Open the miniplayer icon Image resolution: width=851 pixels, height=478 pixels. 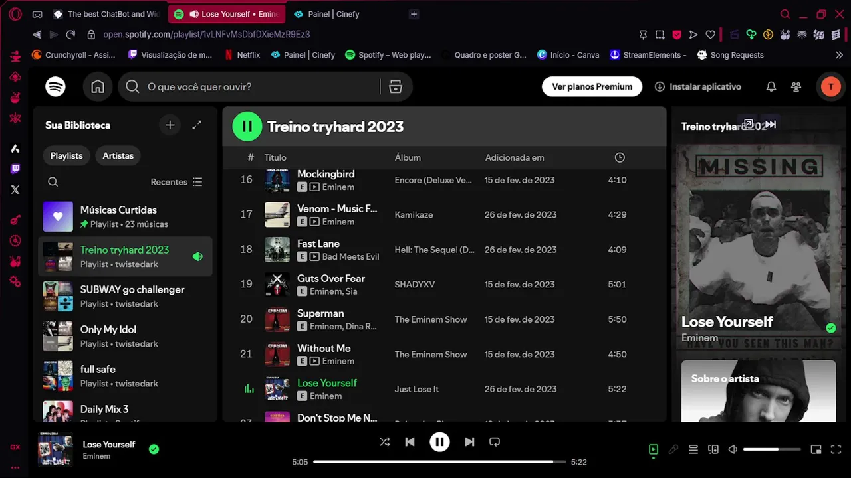(816, 449)
